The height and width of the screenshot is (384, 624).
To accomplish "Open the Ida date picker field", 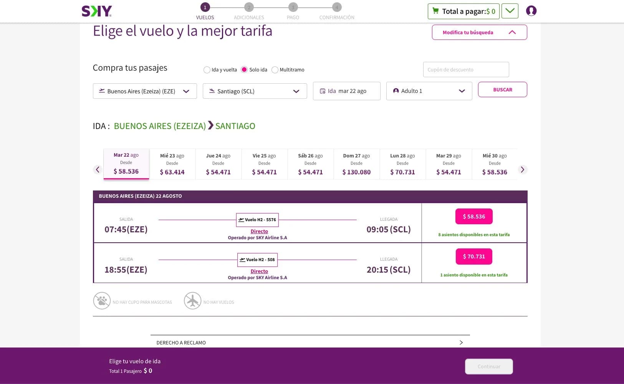I will coord(346,91).
